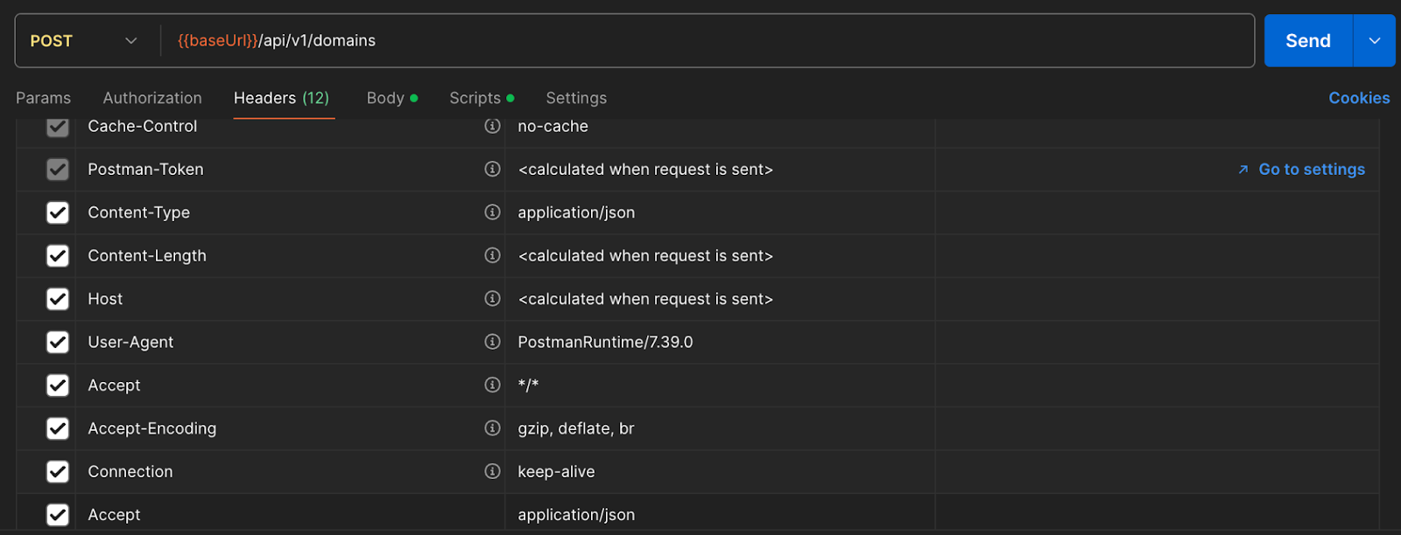This screenshot has height=535, width=1401.
Task: Open the POST method dropdown
Action: (x=84, y=41)
